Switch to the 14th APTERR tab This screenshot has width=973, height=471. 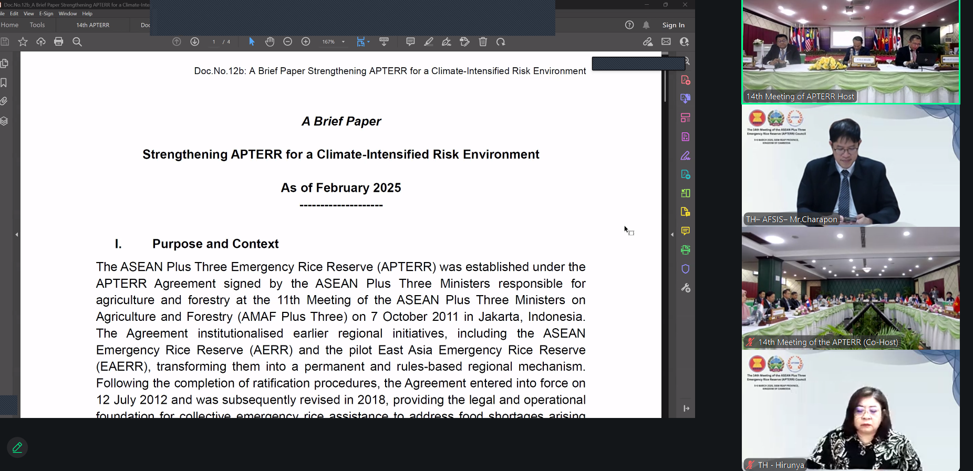coord(93,25)
